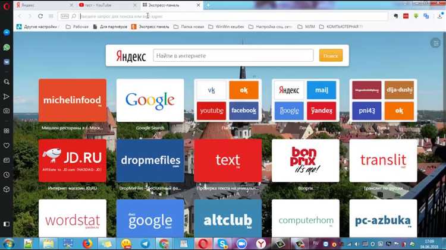Open Facebook Messenger in the sidebar
This screenshot has height=250, width=446.
click(7, 33)
